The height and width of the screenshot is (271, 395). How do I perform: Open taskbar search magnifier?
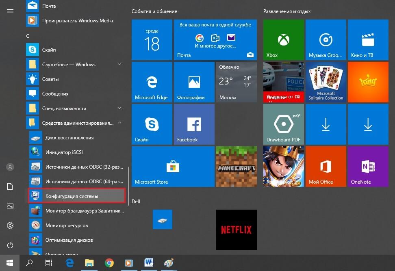29,263
